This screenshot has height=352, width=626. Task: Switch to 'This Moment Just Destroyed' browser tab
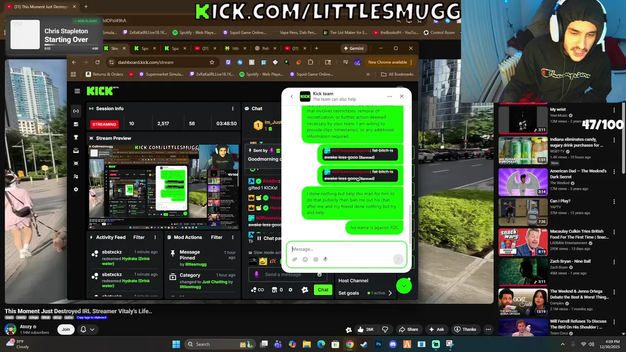[42, 6]
